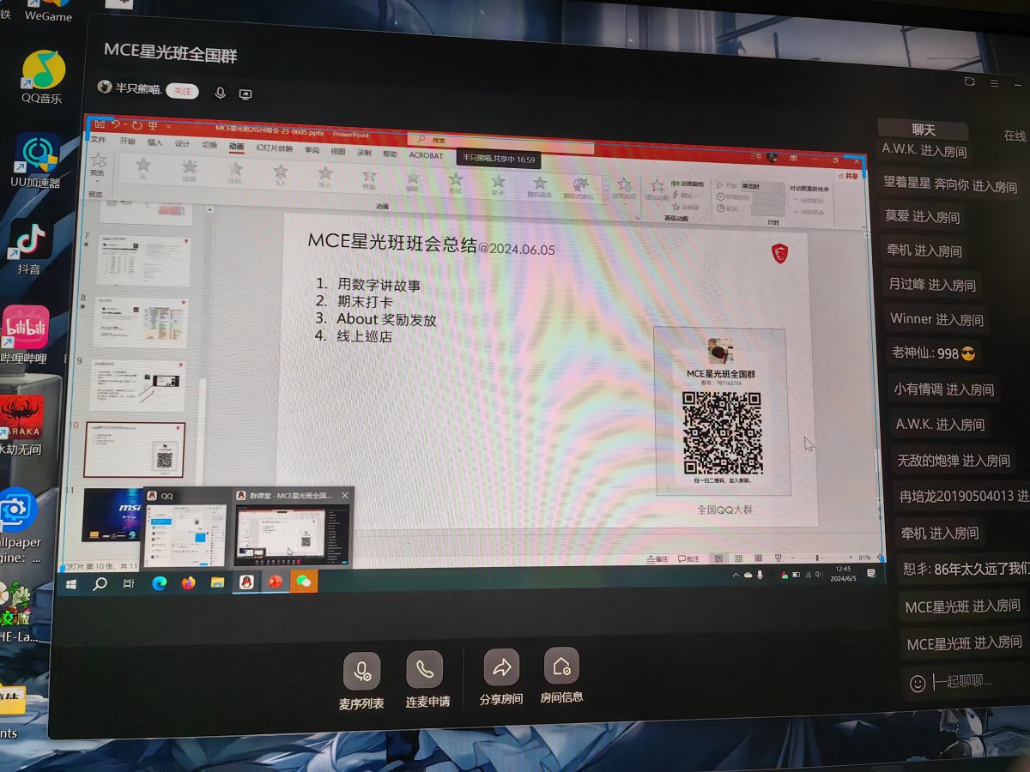Open the 哔哩哔哩 bilibili desktop shortcut
The height and width of the screenshot is (772, 1030).
click(25, 335)
